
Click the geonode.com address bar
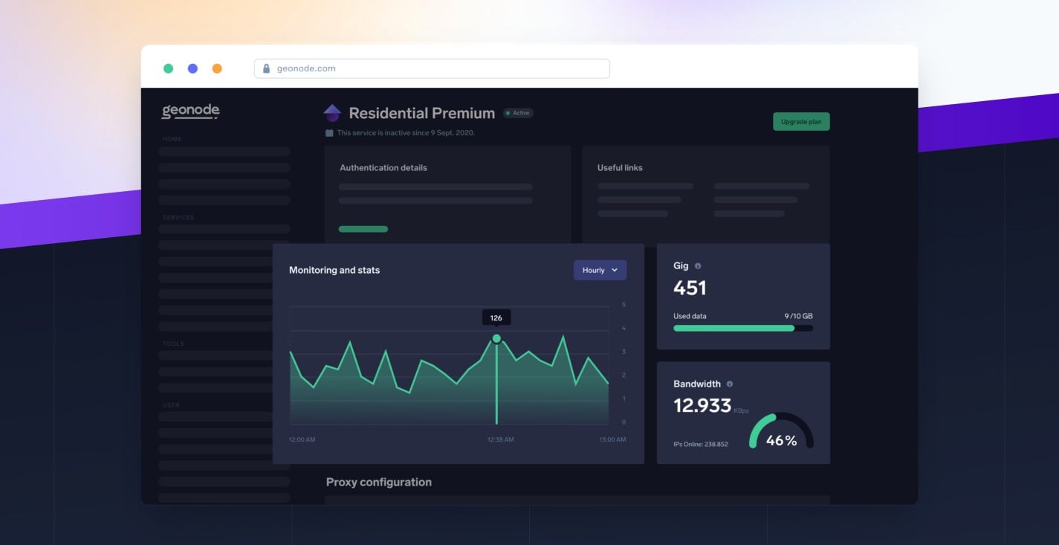point(432,68)
